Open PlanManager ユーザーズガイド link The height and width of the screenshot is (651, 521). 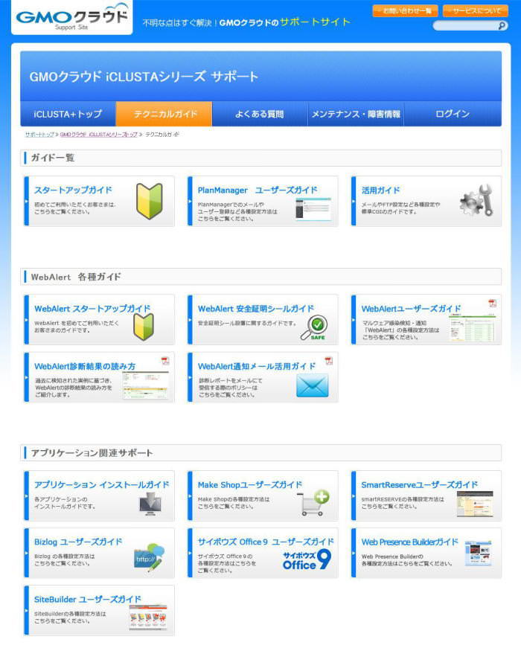(x=258, y=190)
